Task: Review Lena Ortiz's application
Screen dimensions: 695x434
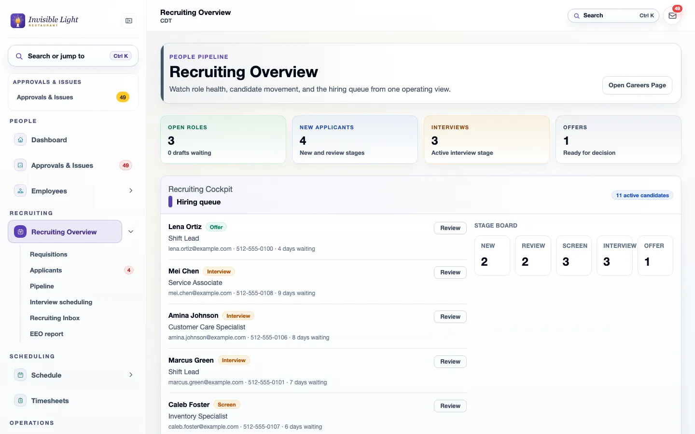Action: 450,228
